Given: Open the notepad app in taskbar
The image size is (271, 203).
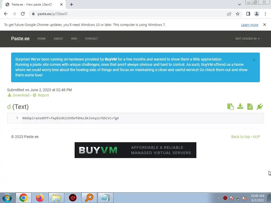Looking at the screenshot, I should pyautogui.click(x=106, y=198).
